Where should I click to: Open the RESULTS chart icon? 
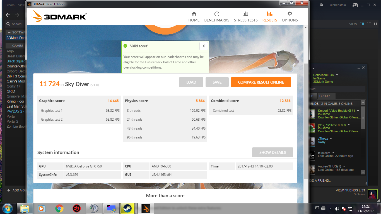coord(270,14)
